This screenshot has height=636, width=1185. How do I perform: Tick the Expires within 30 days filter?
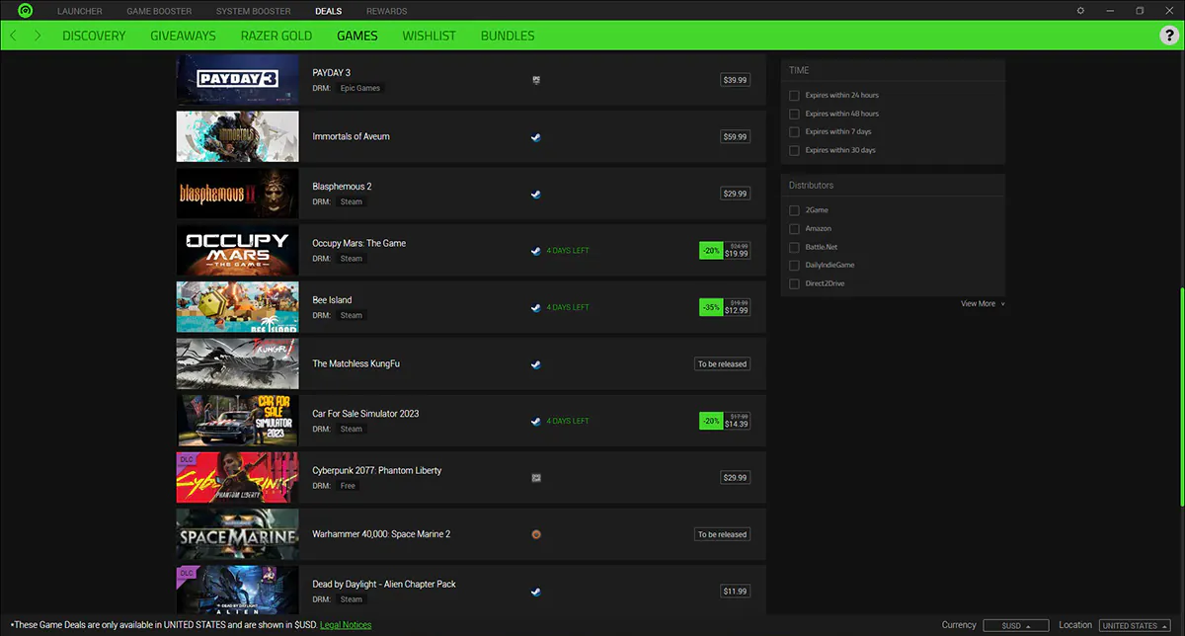coord(794,150)
